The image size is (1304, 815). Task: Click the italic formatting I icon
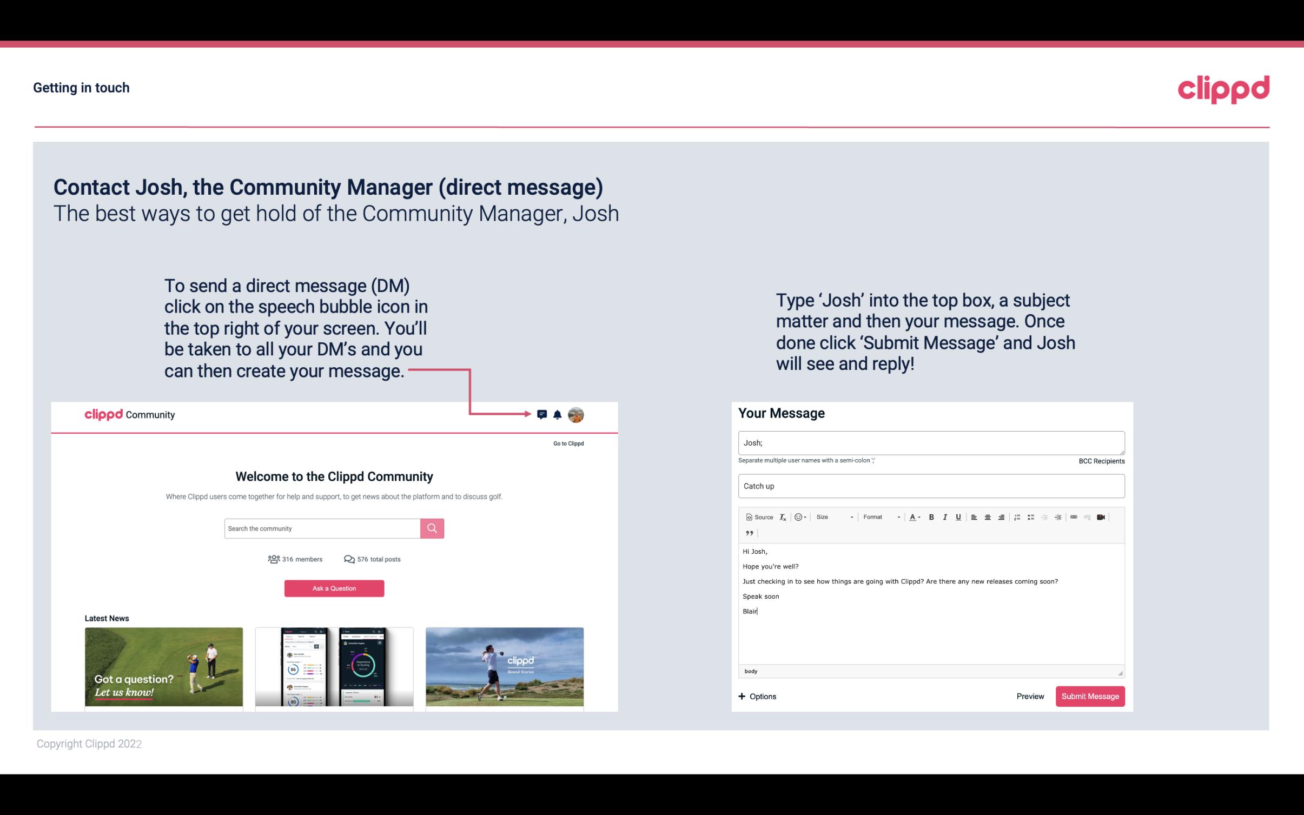pyautogui.click(x=946, y=518)
